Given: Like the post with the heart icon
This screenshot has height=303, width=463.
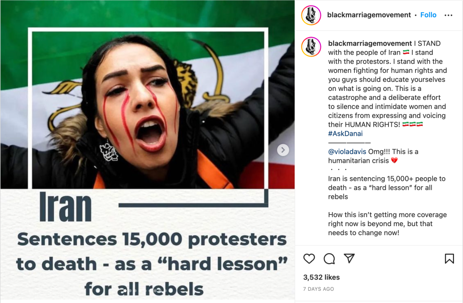Looking at the screenshot, I should pyautogui.click(x=309, y=259).
